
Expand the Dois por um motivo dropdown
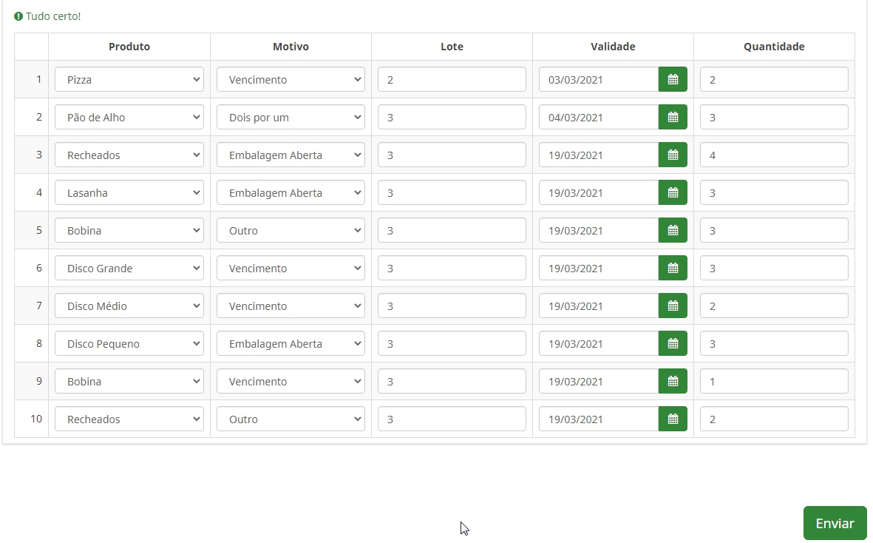(x=291, y=117)
